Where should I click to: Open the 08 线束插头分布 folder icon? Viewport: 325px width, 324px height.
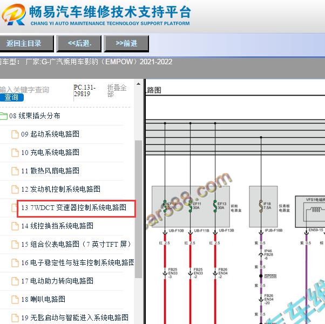tap(4, 116)
